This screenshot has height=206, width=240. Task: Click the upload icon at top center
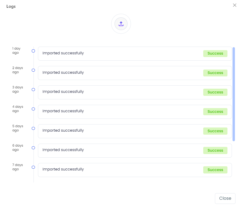tap(121, 24)
